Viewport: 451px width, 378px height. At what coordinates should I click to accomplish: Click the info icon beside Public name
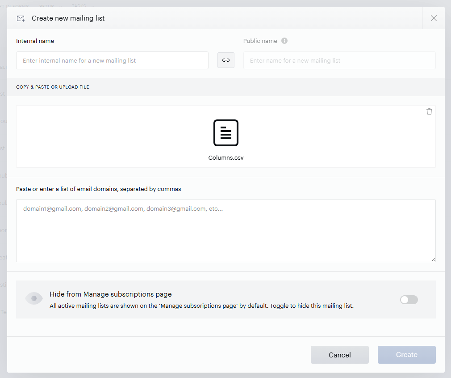(284, 41)
